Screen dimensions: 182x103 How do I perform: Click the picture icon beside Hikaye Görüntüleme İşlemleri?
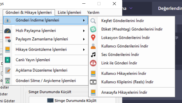pyautogui.click(x=8, y=50)
